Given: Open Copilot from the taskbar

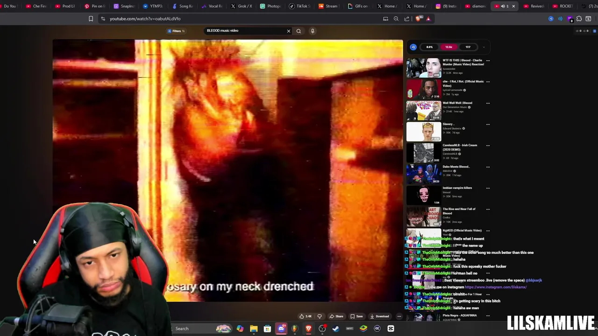Looking at the screenshot, I should (x=240, y=329).
